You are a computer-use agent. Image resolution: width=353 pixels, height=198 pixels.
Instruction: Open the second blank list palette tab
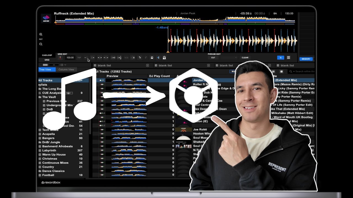[x=165, y=65]
